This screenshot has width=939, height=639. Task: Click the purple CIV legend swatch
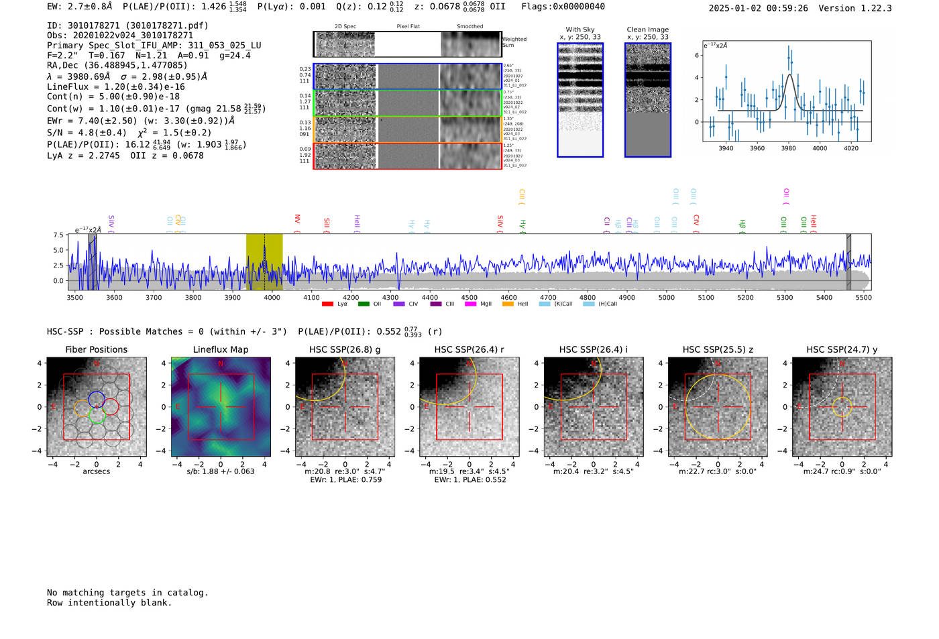point(399,304)
